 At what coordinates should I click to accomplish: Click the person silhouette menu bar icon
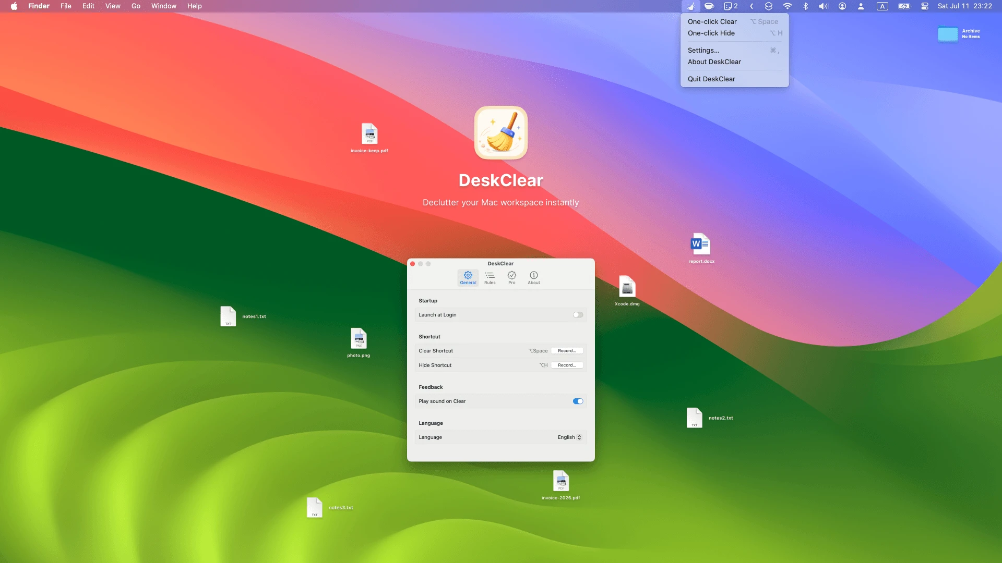861,6
